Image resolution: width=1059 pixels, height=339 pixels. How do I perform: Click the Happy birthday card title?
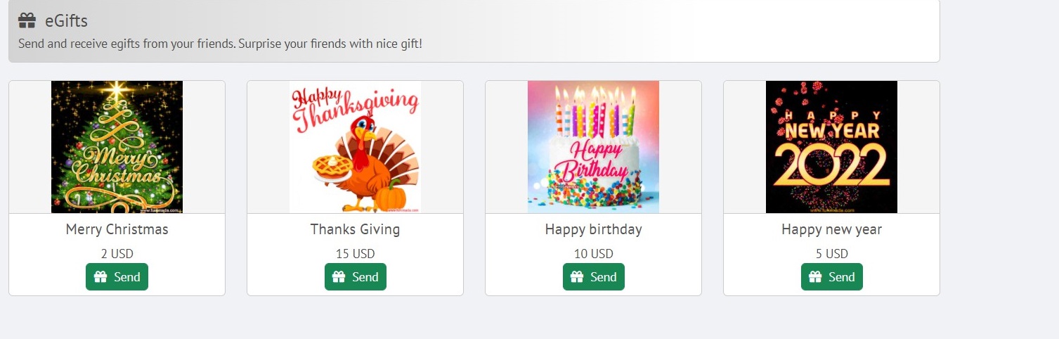(x=593, y=229)
